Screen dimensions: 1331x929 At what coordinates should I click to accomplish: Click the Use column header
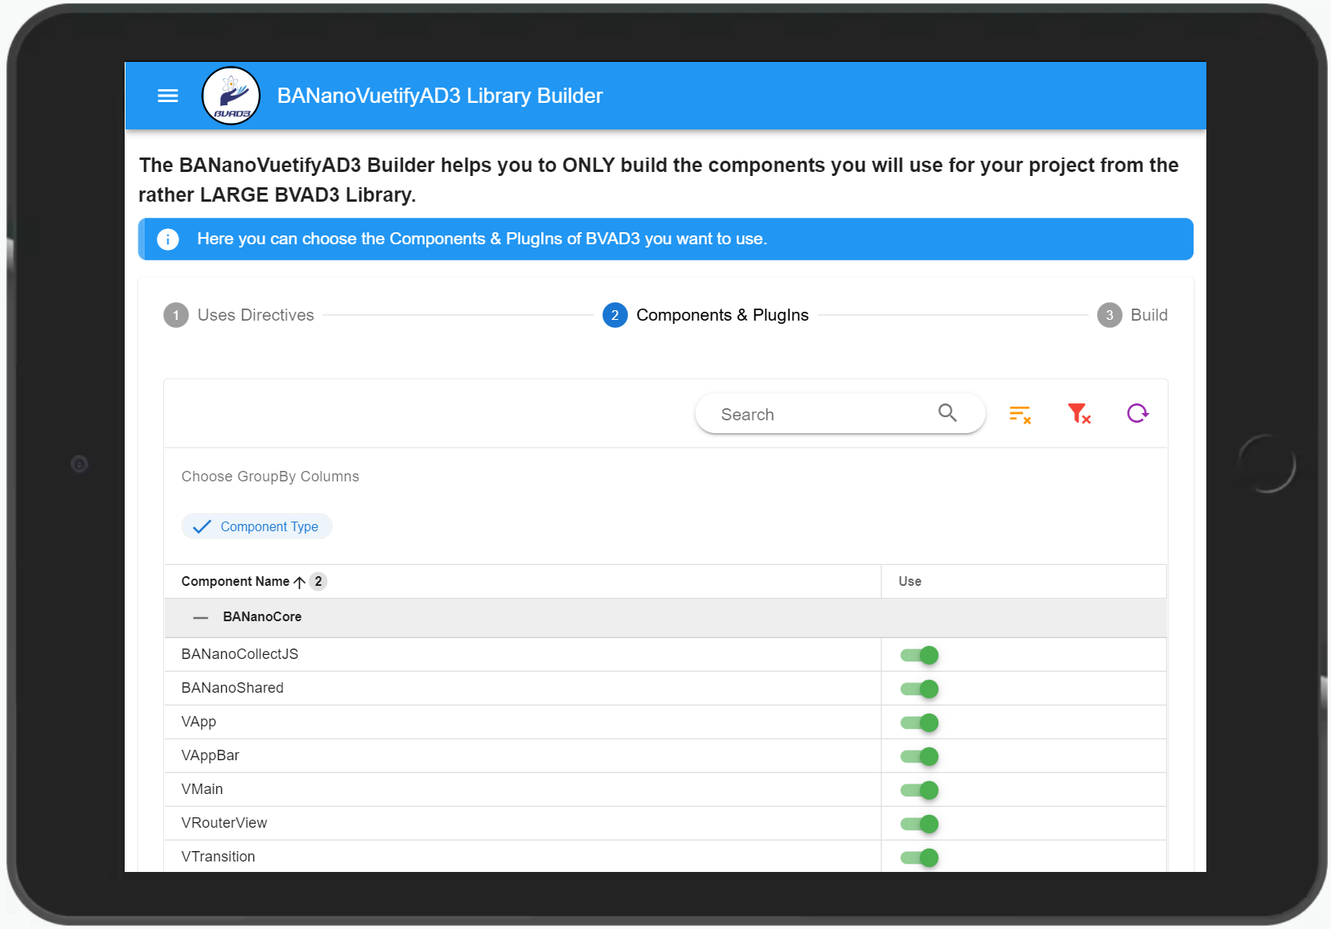pos(910,581)
